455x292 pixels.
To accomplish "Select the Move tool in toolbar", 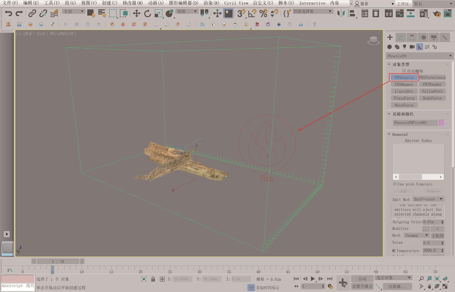I will tap(136, 13).
